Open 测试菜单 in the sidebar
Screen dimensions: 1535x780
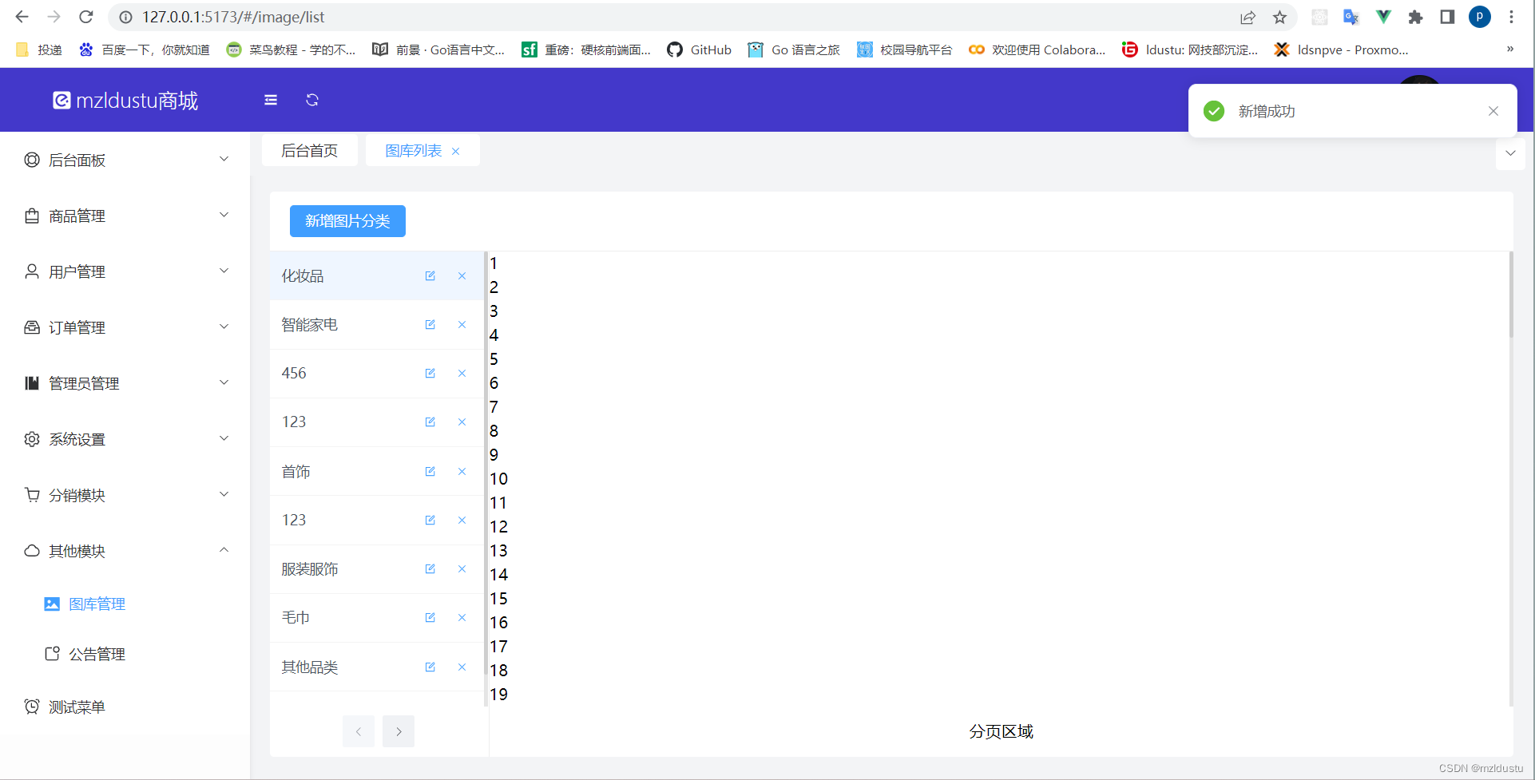125,707
